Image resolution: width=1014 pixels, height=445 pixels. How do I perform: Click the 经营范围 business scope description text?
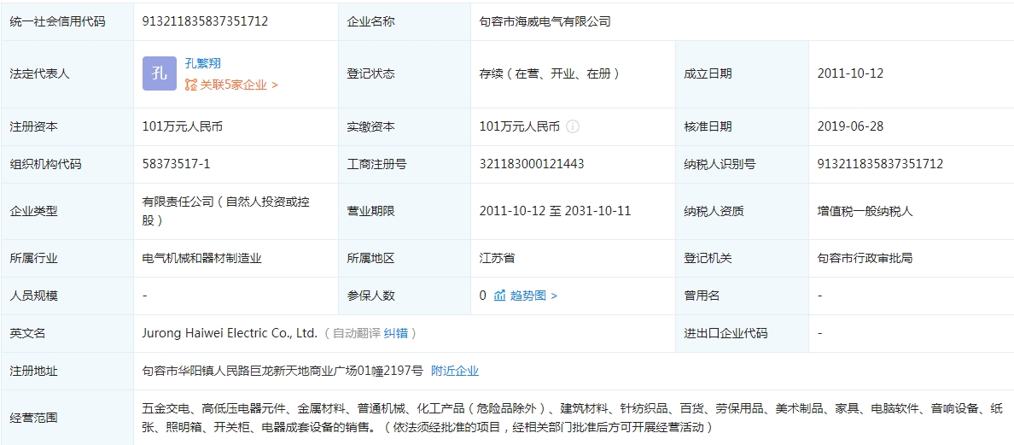(563, 417)
